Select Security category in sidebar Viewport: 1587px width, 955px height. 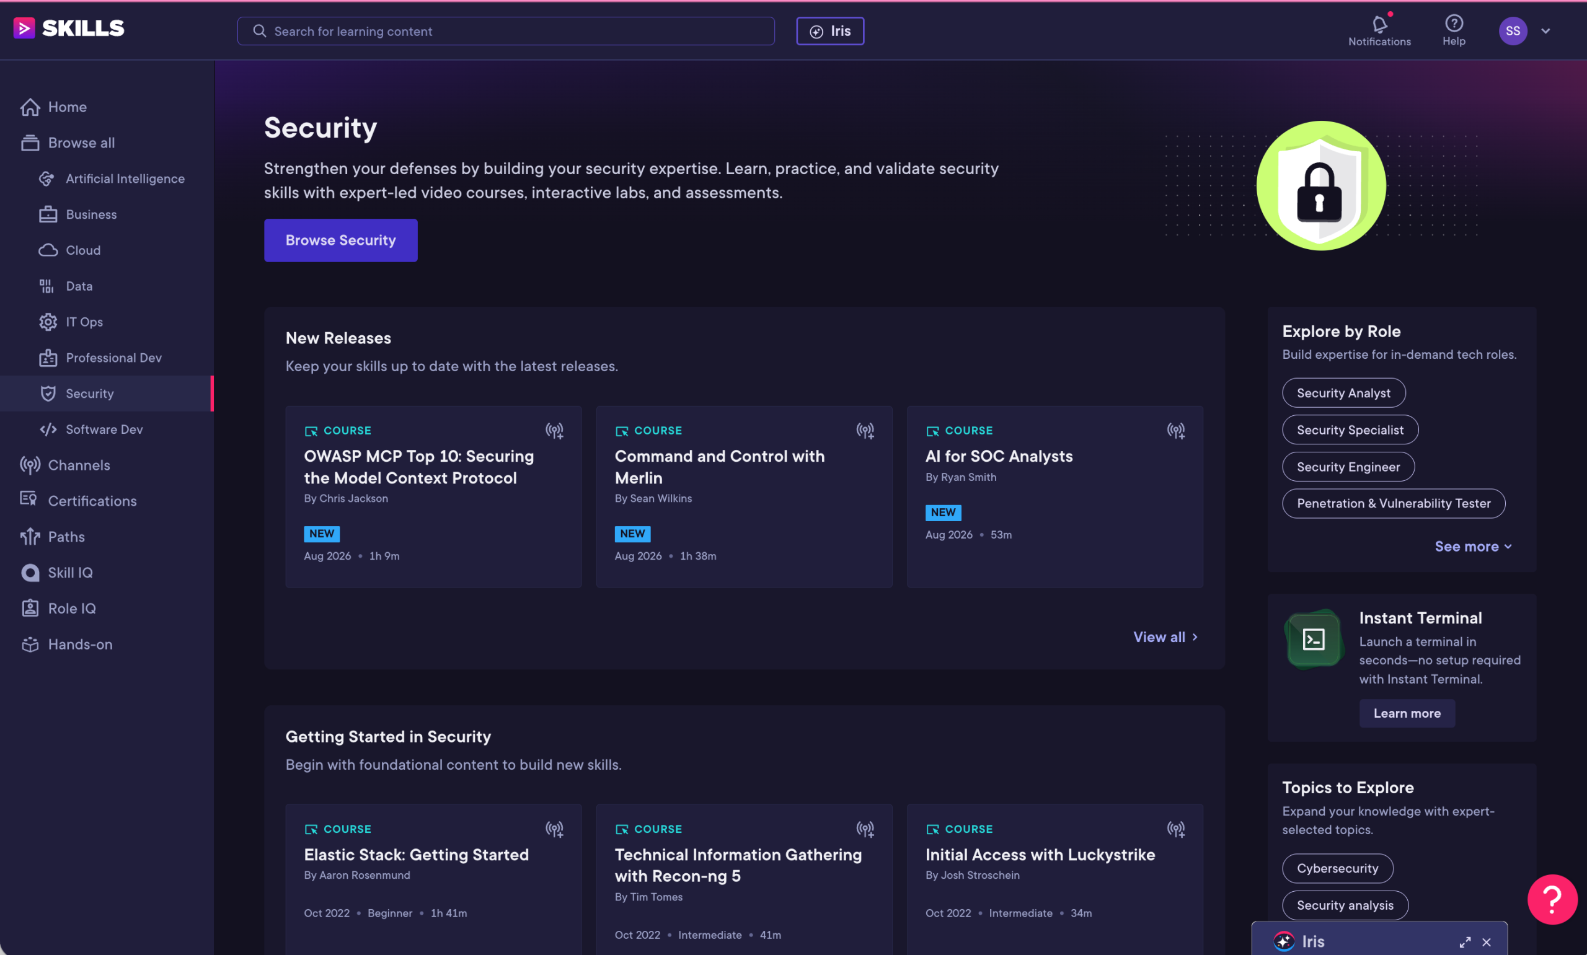106,393
